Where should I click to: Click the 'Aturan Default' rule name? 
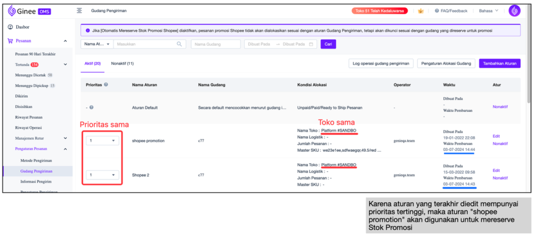[145, 108]
